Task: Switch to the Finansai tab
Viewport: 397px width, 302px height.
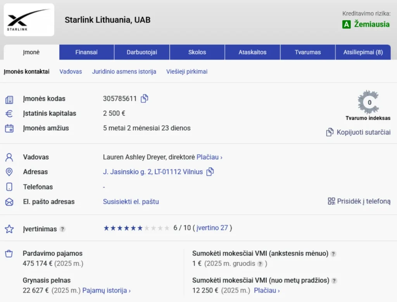Action: click(x=86, y=52)
